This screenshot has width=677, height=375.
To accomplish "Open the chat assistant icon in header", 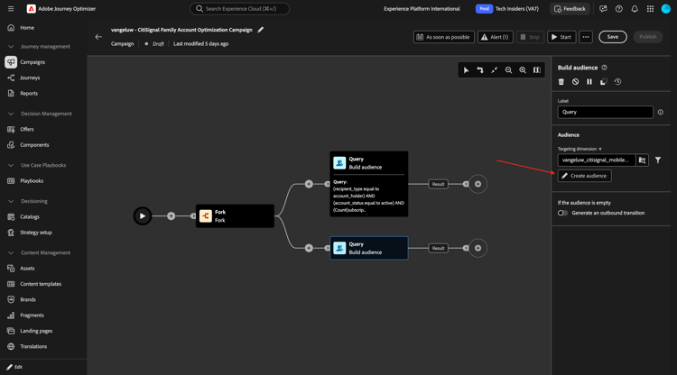I will point(603,9).
